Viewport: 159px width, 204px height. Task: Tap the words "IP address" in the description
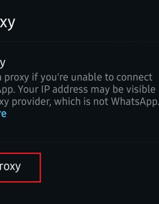tap(64, 90)
